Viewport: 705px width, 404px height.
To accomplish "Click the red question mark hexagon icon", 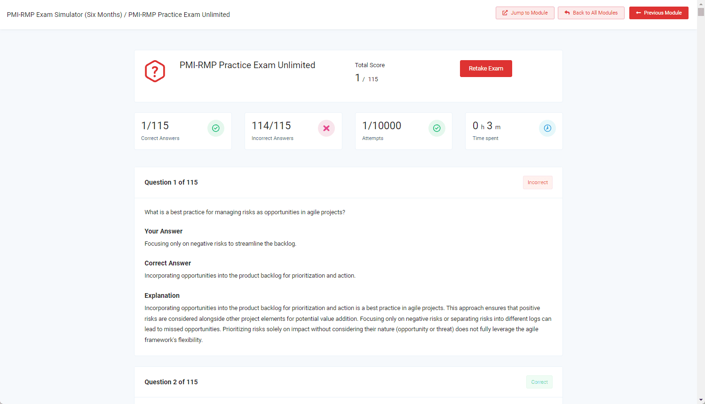I will tap(155, 71).
